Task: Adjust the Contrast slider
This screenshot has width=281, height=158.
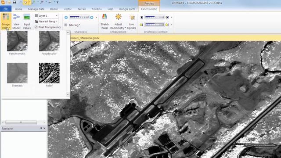Action: tap(154, 25)
